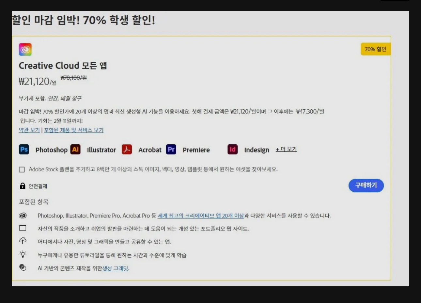The width and height of the screenshot is (421, 303).
Task: Enable the Adobe Stock plan checkbox
Action: 22,169
